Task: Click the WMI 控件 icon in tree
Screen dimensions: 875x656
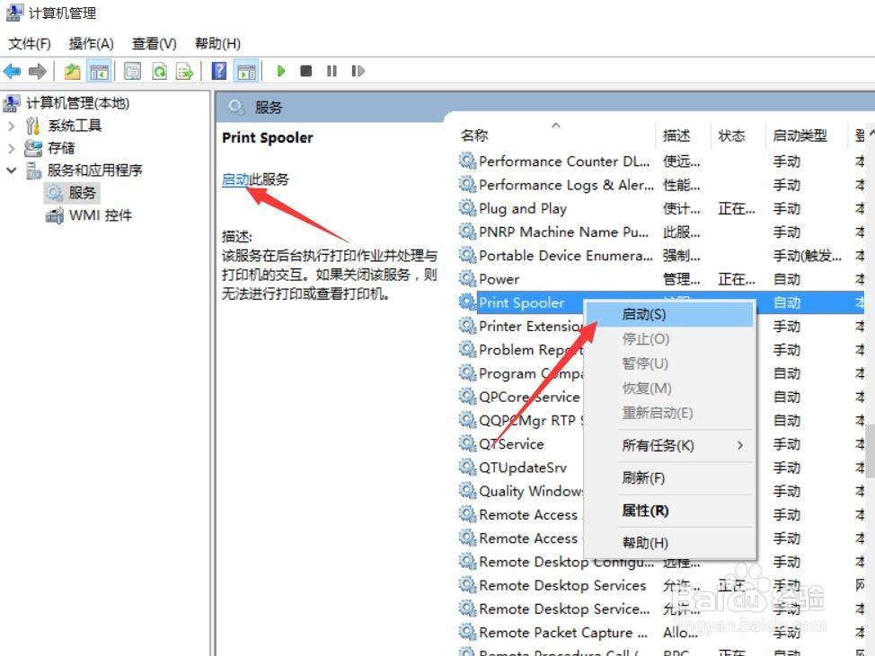Action: [54, 215]
